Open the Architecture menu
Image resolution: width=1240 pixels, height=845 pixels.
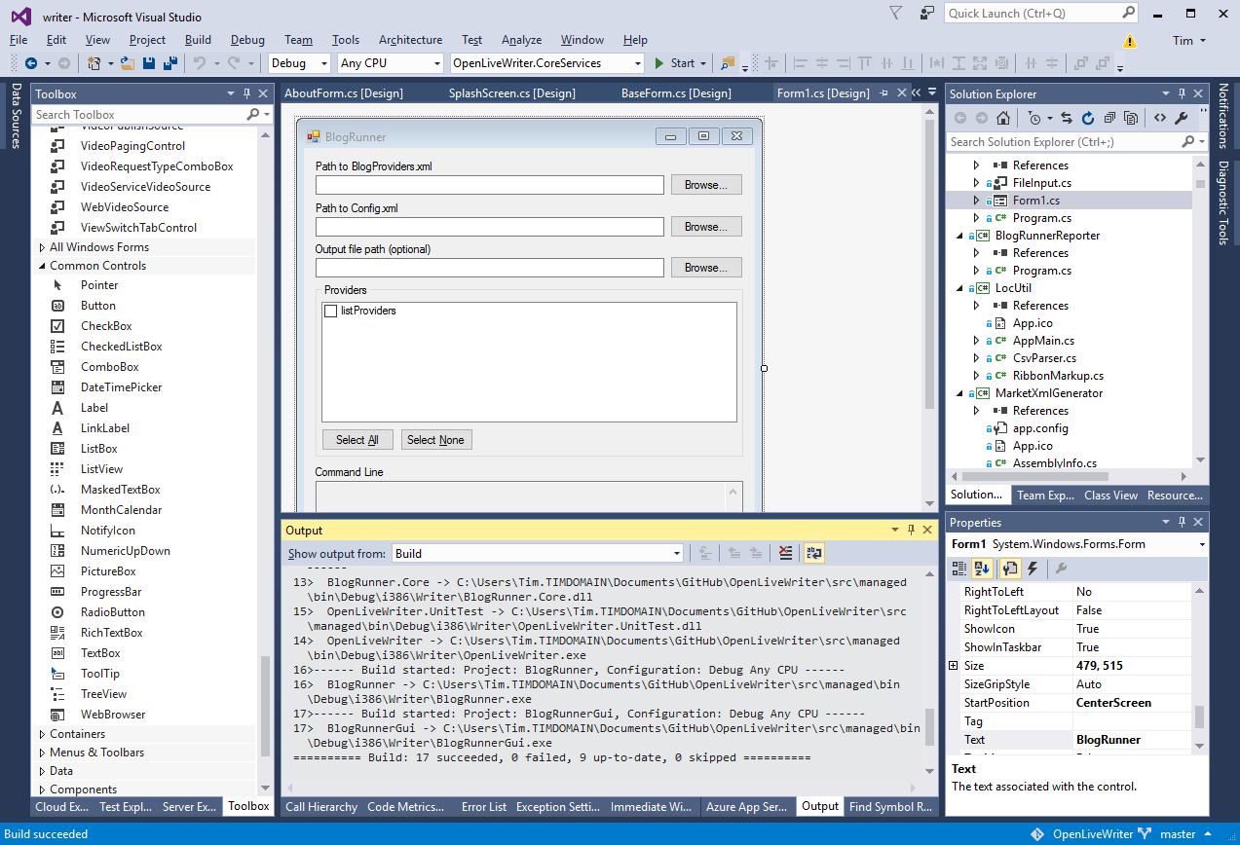410,40
